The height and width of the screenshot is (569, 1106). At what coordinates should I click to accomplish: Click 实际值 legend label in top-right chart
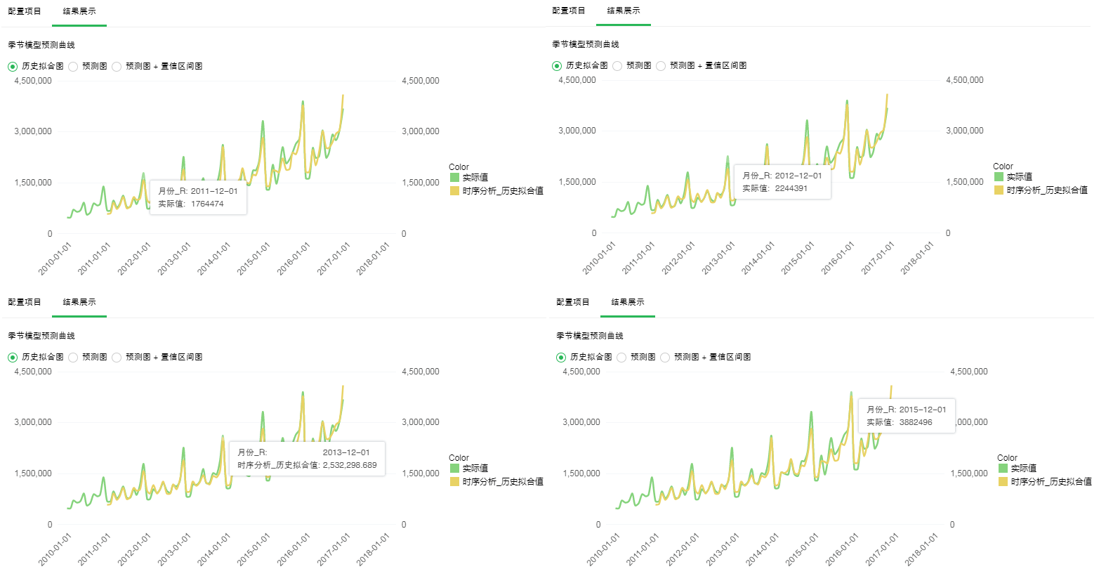pyautogui.click(x=1019, y=177)
